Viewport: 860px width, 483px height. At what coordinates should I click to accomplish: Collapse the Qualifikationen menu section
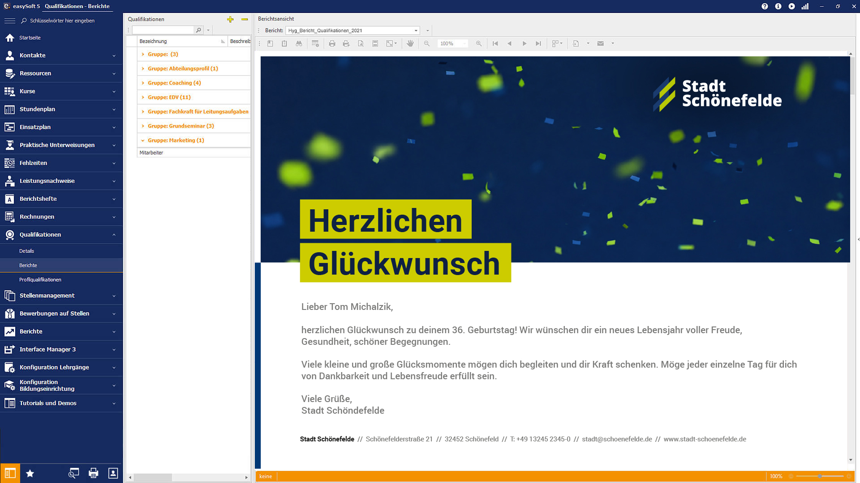point(61,234)
